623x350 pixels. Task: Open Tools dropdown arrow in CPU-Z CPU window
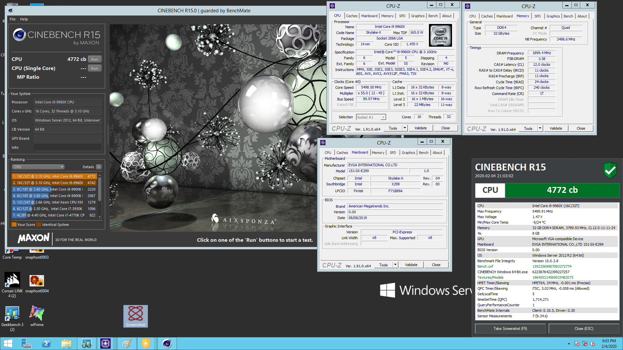click(x=405, y=128)
